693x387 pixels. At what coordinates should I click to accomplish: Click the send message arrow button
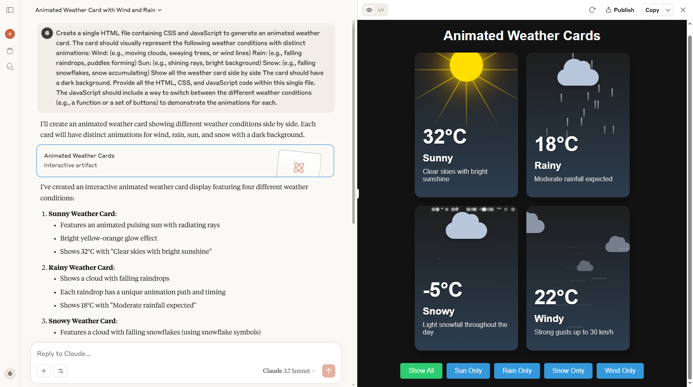[329, 371]
